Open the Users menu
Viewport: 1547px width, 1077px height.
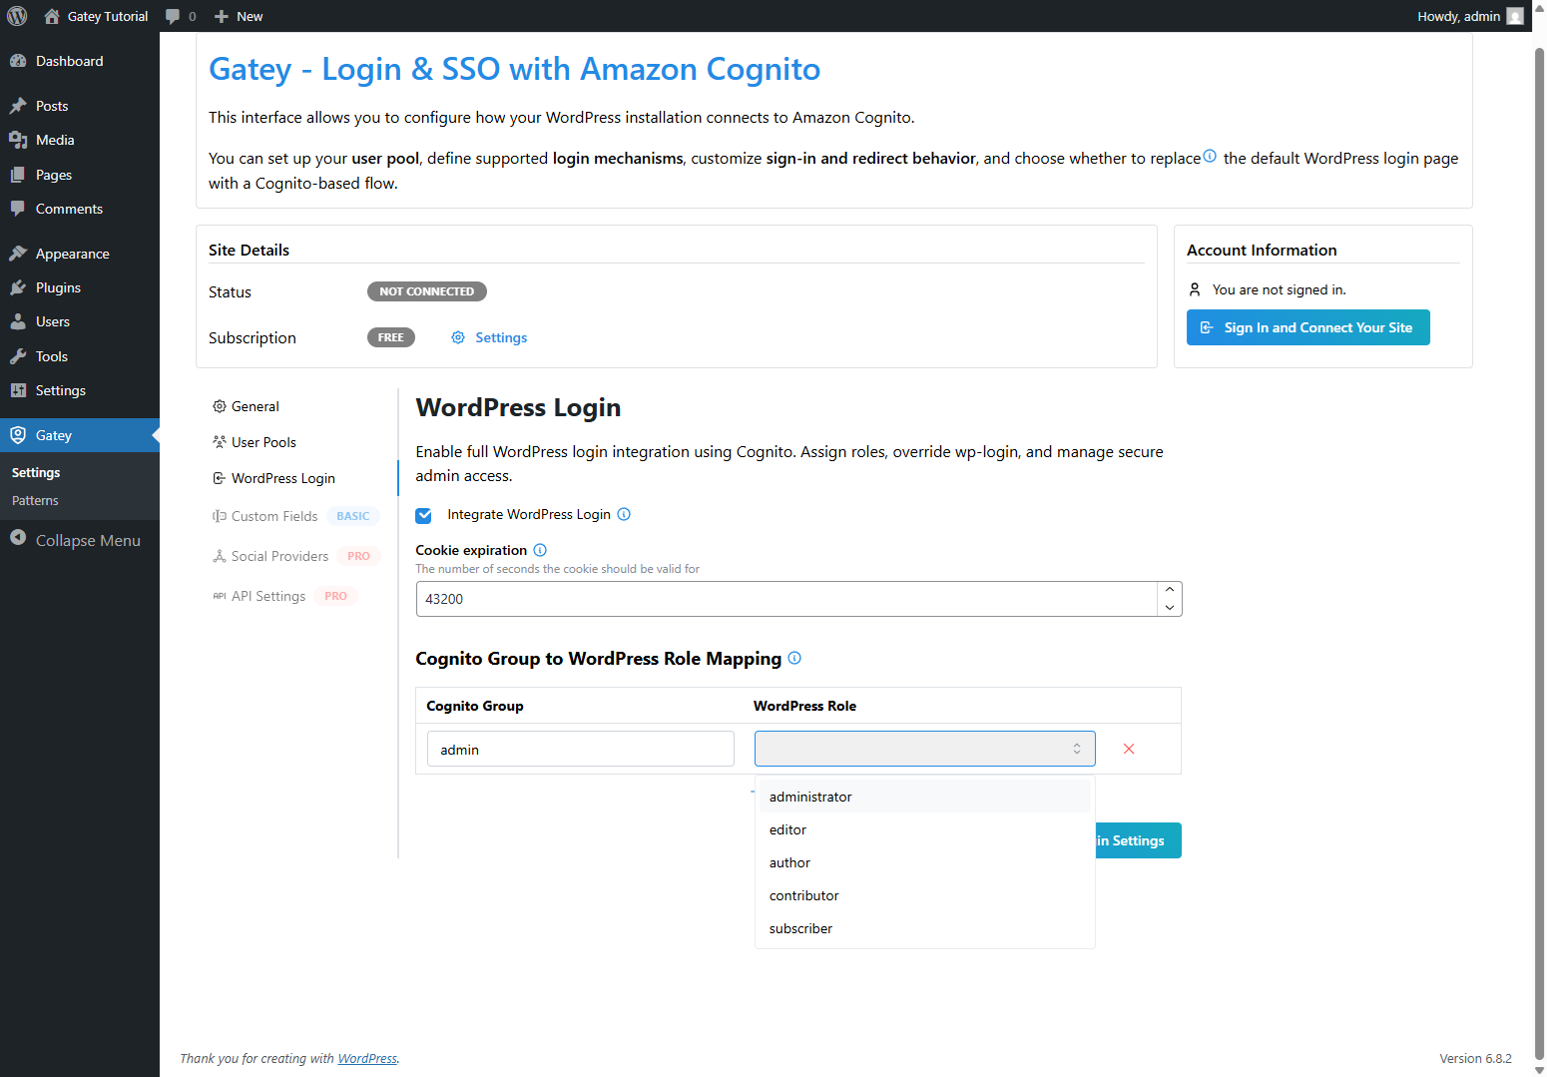(x=80, y=321)
